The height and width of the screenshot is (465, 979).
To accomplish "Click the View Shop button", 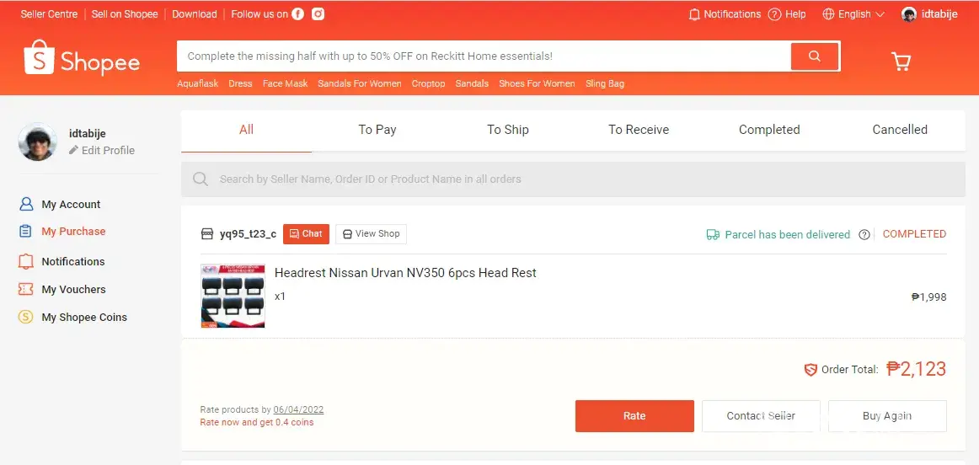I will tap(371, 234).
